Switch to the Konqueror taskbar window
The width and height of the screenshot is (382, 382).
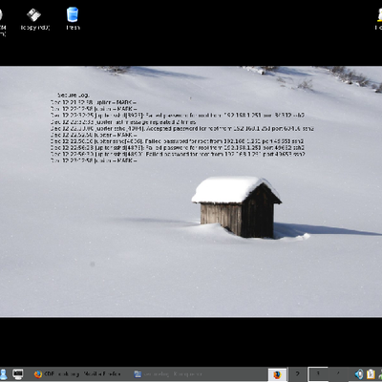[x=169, y=374]
